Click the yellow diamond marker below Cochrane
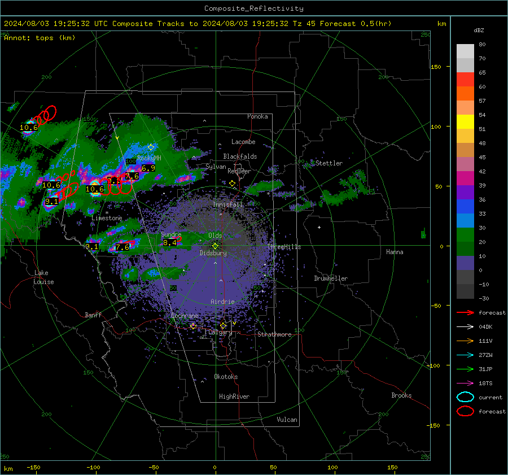 pyautogui.click(x=194, y=326)
